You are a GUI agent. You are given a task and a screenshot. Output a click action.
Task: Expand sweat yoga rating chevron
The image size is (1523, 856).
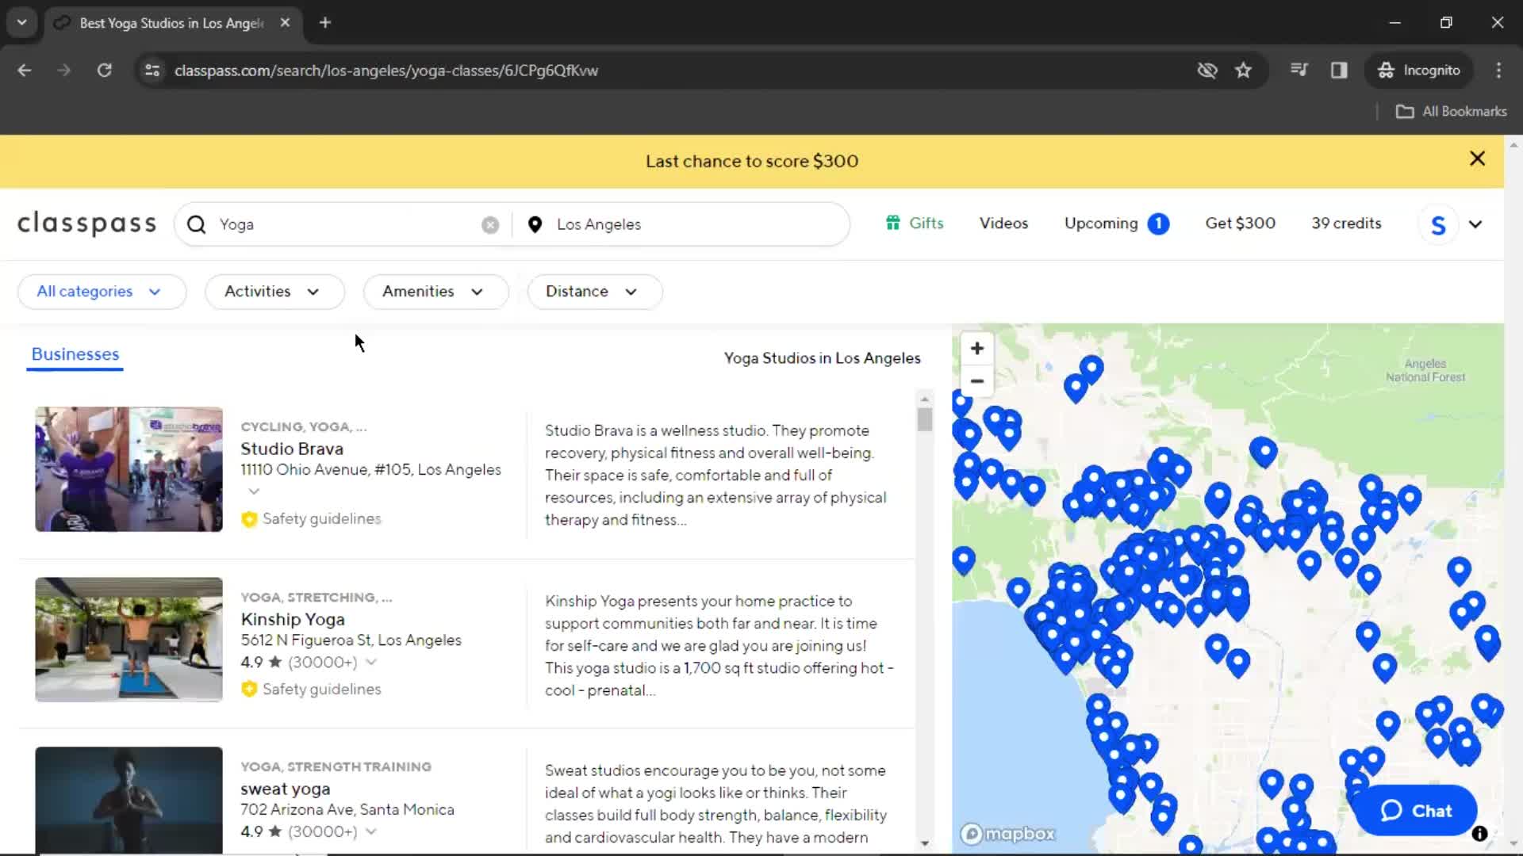371,831
